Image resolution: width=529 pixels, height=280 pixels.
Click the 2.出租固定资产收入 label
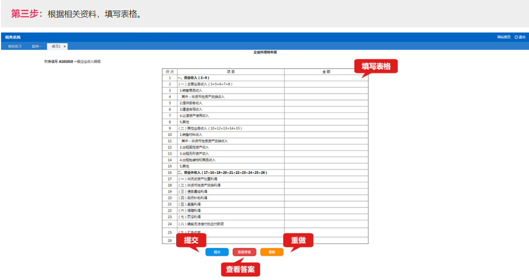tap(194, 147)
